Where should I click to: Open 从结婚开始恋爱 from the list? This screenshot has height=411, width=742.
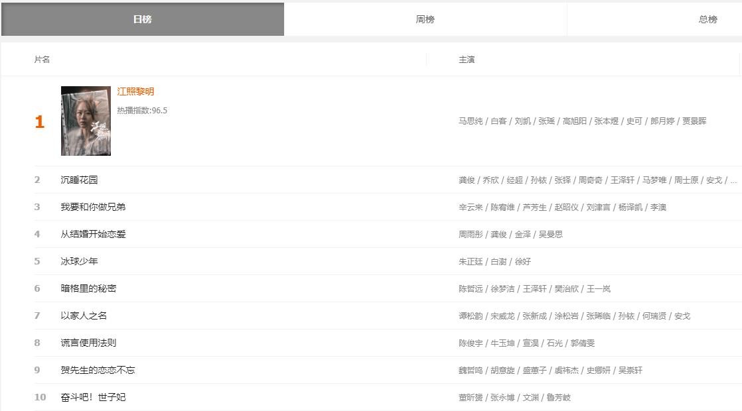pos(93,234)
